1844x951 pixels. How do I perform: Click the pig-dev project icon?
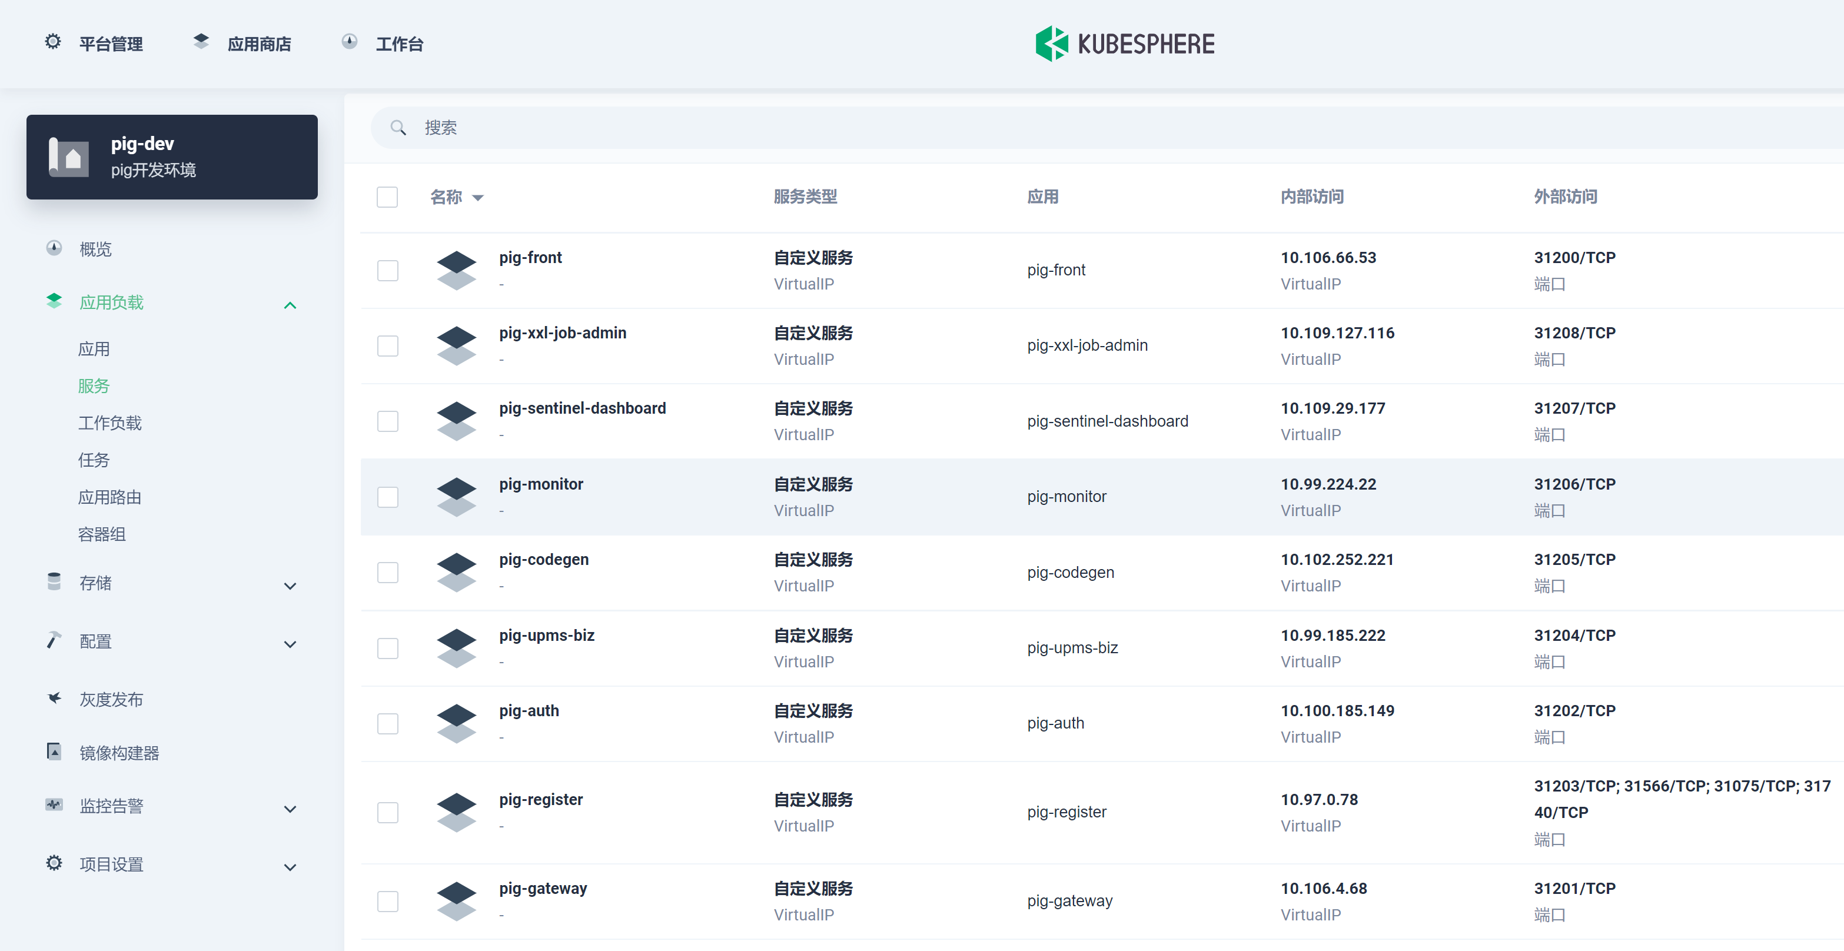pos(69,157)
